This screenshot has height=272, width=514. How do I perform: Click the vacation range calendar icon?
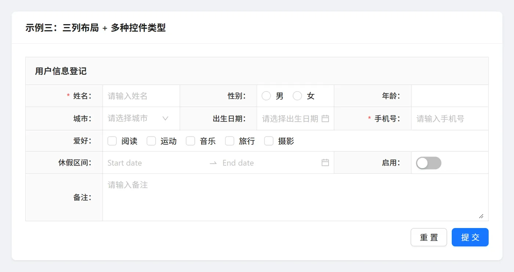click(325, 163)
